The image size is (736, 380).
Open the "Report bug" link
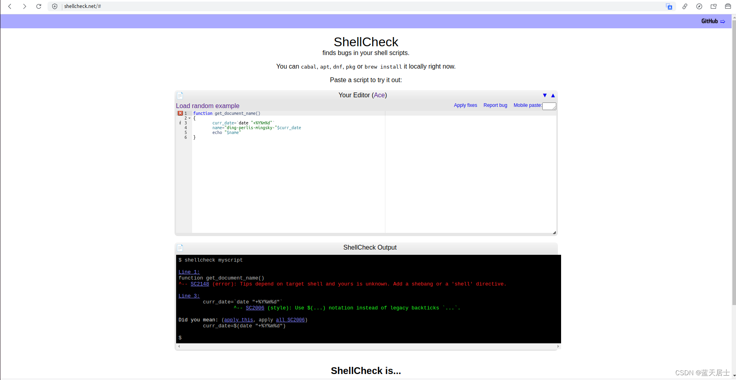[x=495, y=105]
